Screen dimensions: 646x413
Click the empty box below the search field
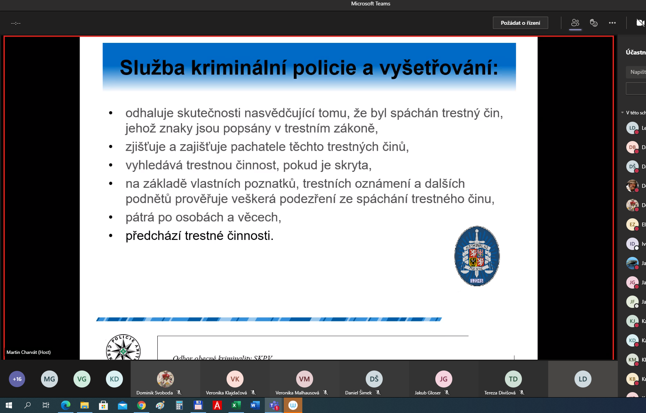[636, 88]
